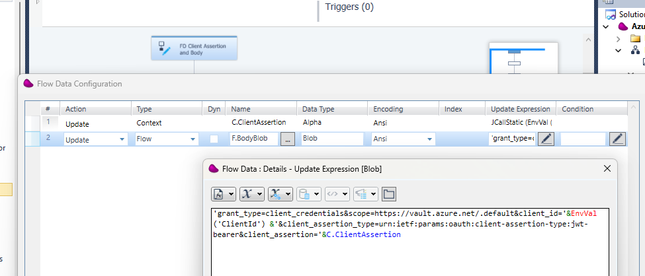
Task: Click the Update Expression column header
Action: pyautogui.click(x=520, y=109)
